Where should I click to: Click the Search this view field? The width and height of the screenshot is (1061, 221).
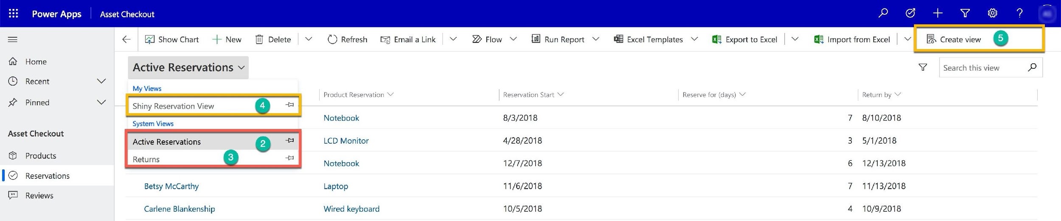click(982, 68)
